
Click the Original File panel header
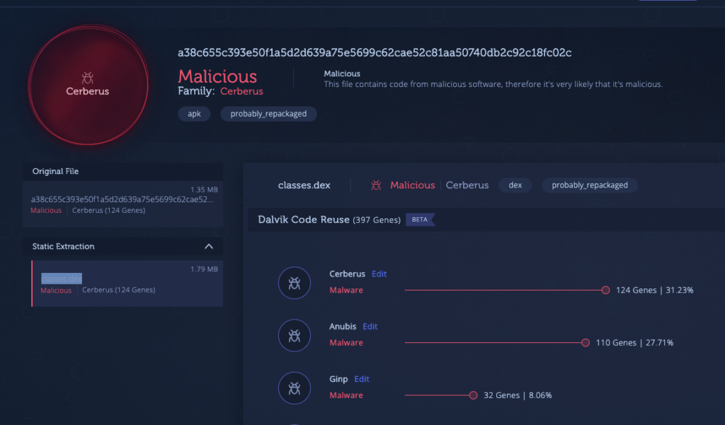122,171
